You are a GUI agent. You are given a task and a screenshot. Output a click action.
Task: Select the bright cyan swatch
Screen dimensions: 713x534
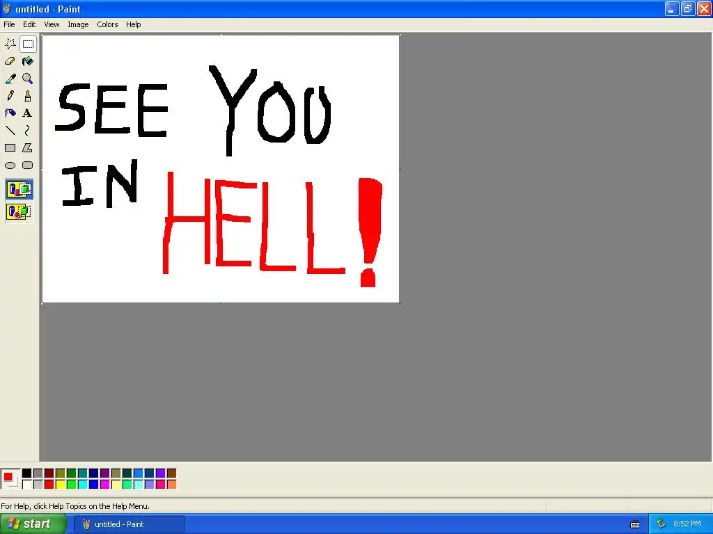click(83, 485)
